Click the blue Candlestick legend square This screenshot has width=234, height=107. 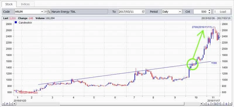[x=16, y=23]
